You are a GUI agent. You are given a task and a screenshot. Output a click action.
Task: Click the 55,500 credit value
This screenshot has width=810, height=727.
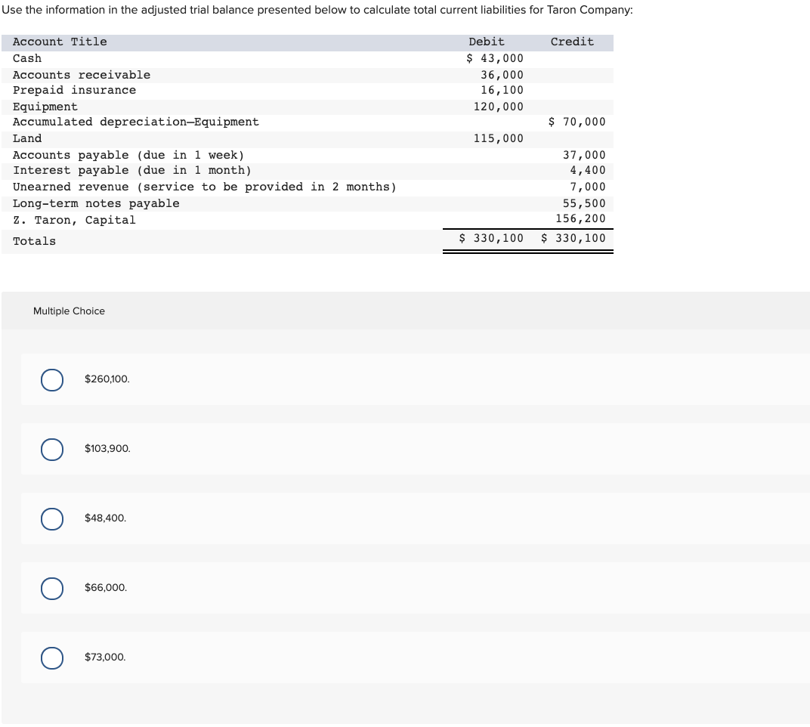tap(584, 203)
